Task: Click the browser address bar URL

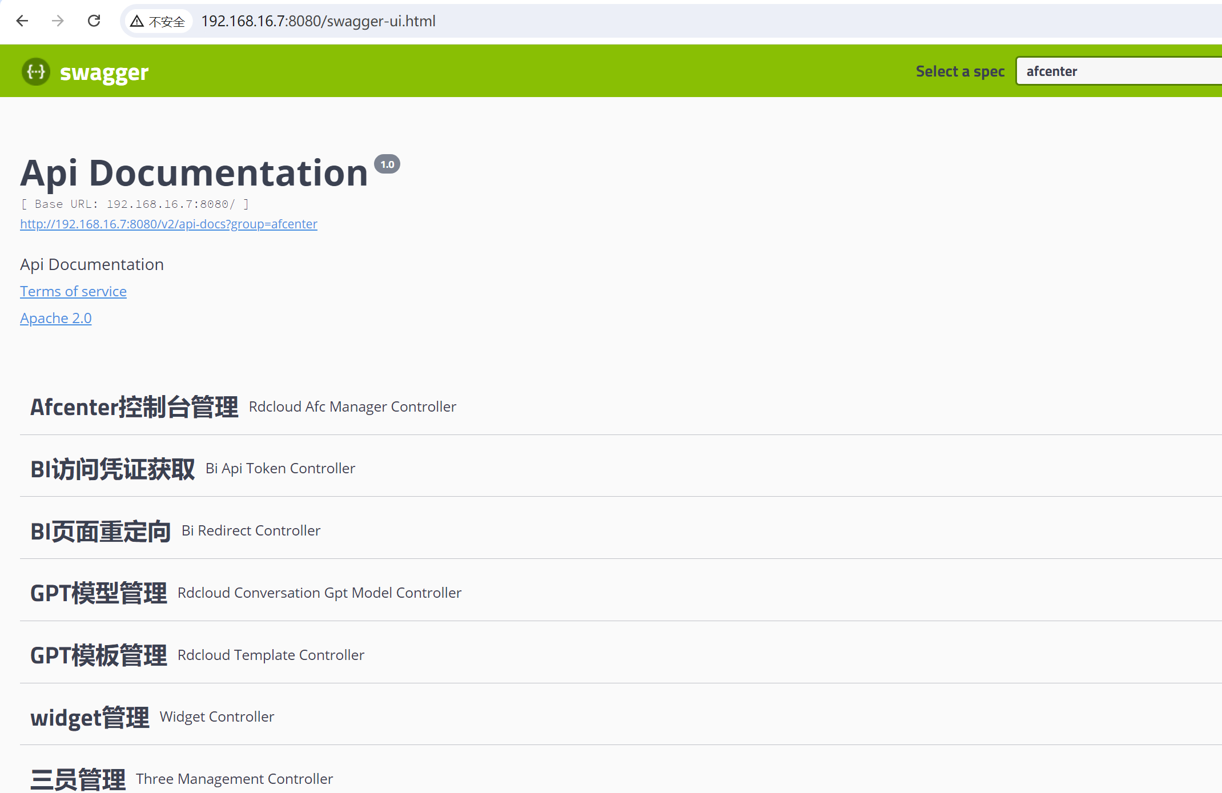Action: coord(318,21)
